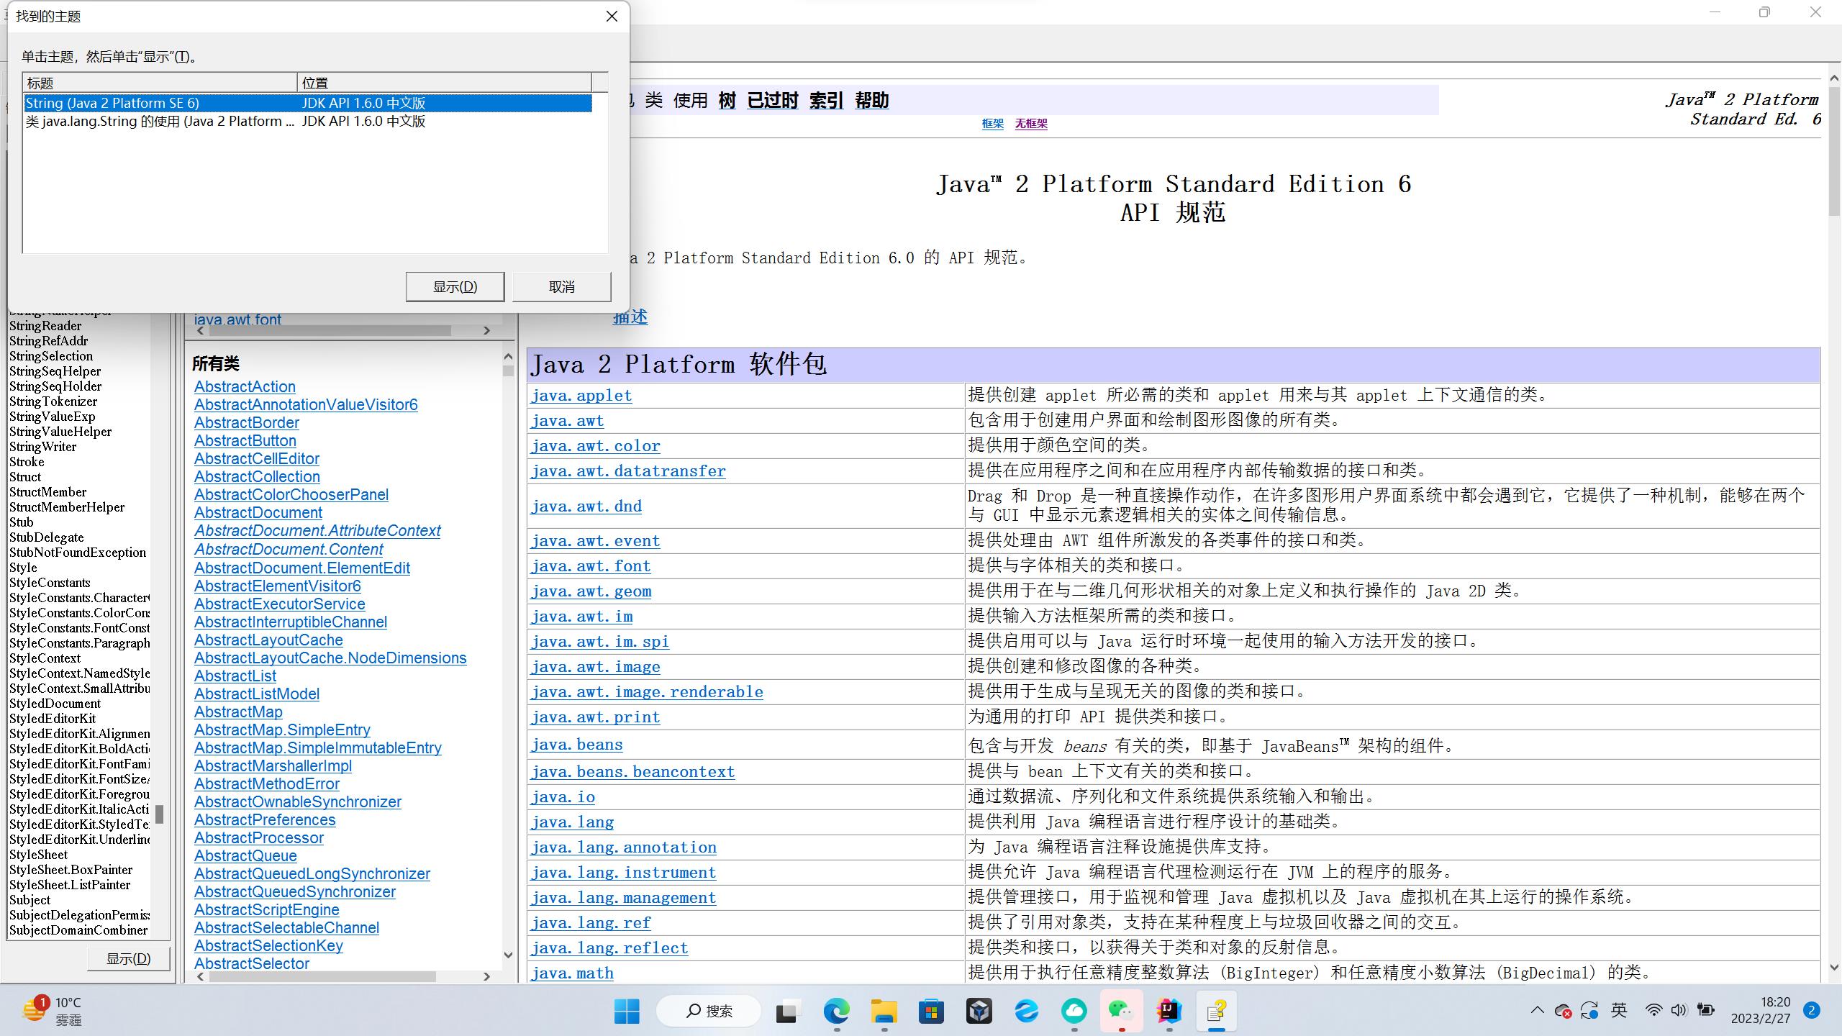This screenshot has height=1036, width=1842.
Task: Open the 帮助 navigation link
Action: point(872,101)
